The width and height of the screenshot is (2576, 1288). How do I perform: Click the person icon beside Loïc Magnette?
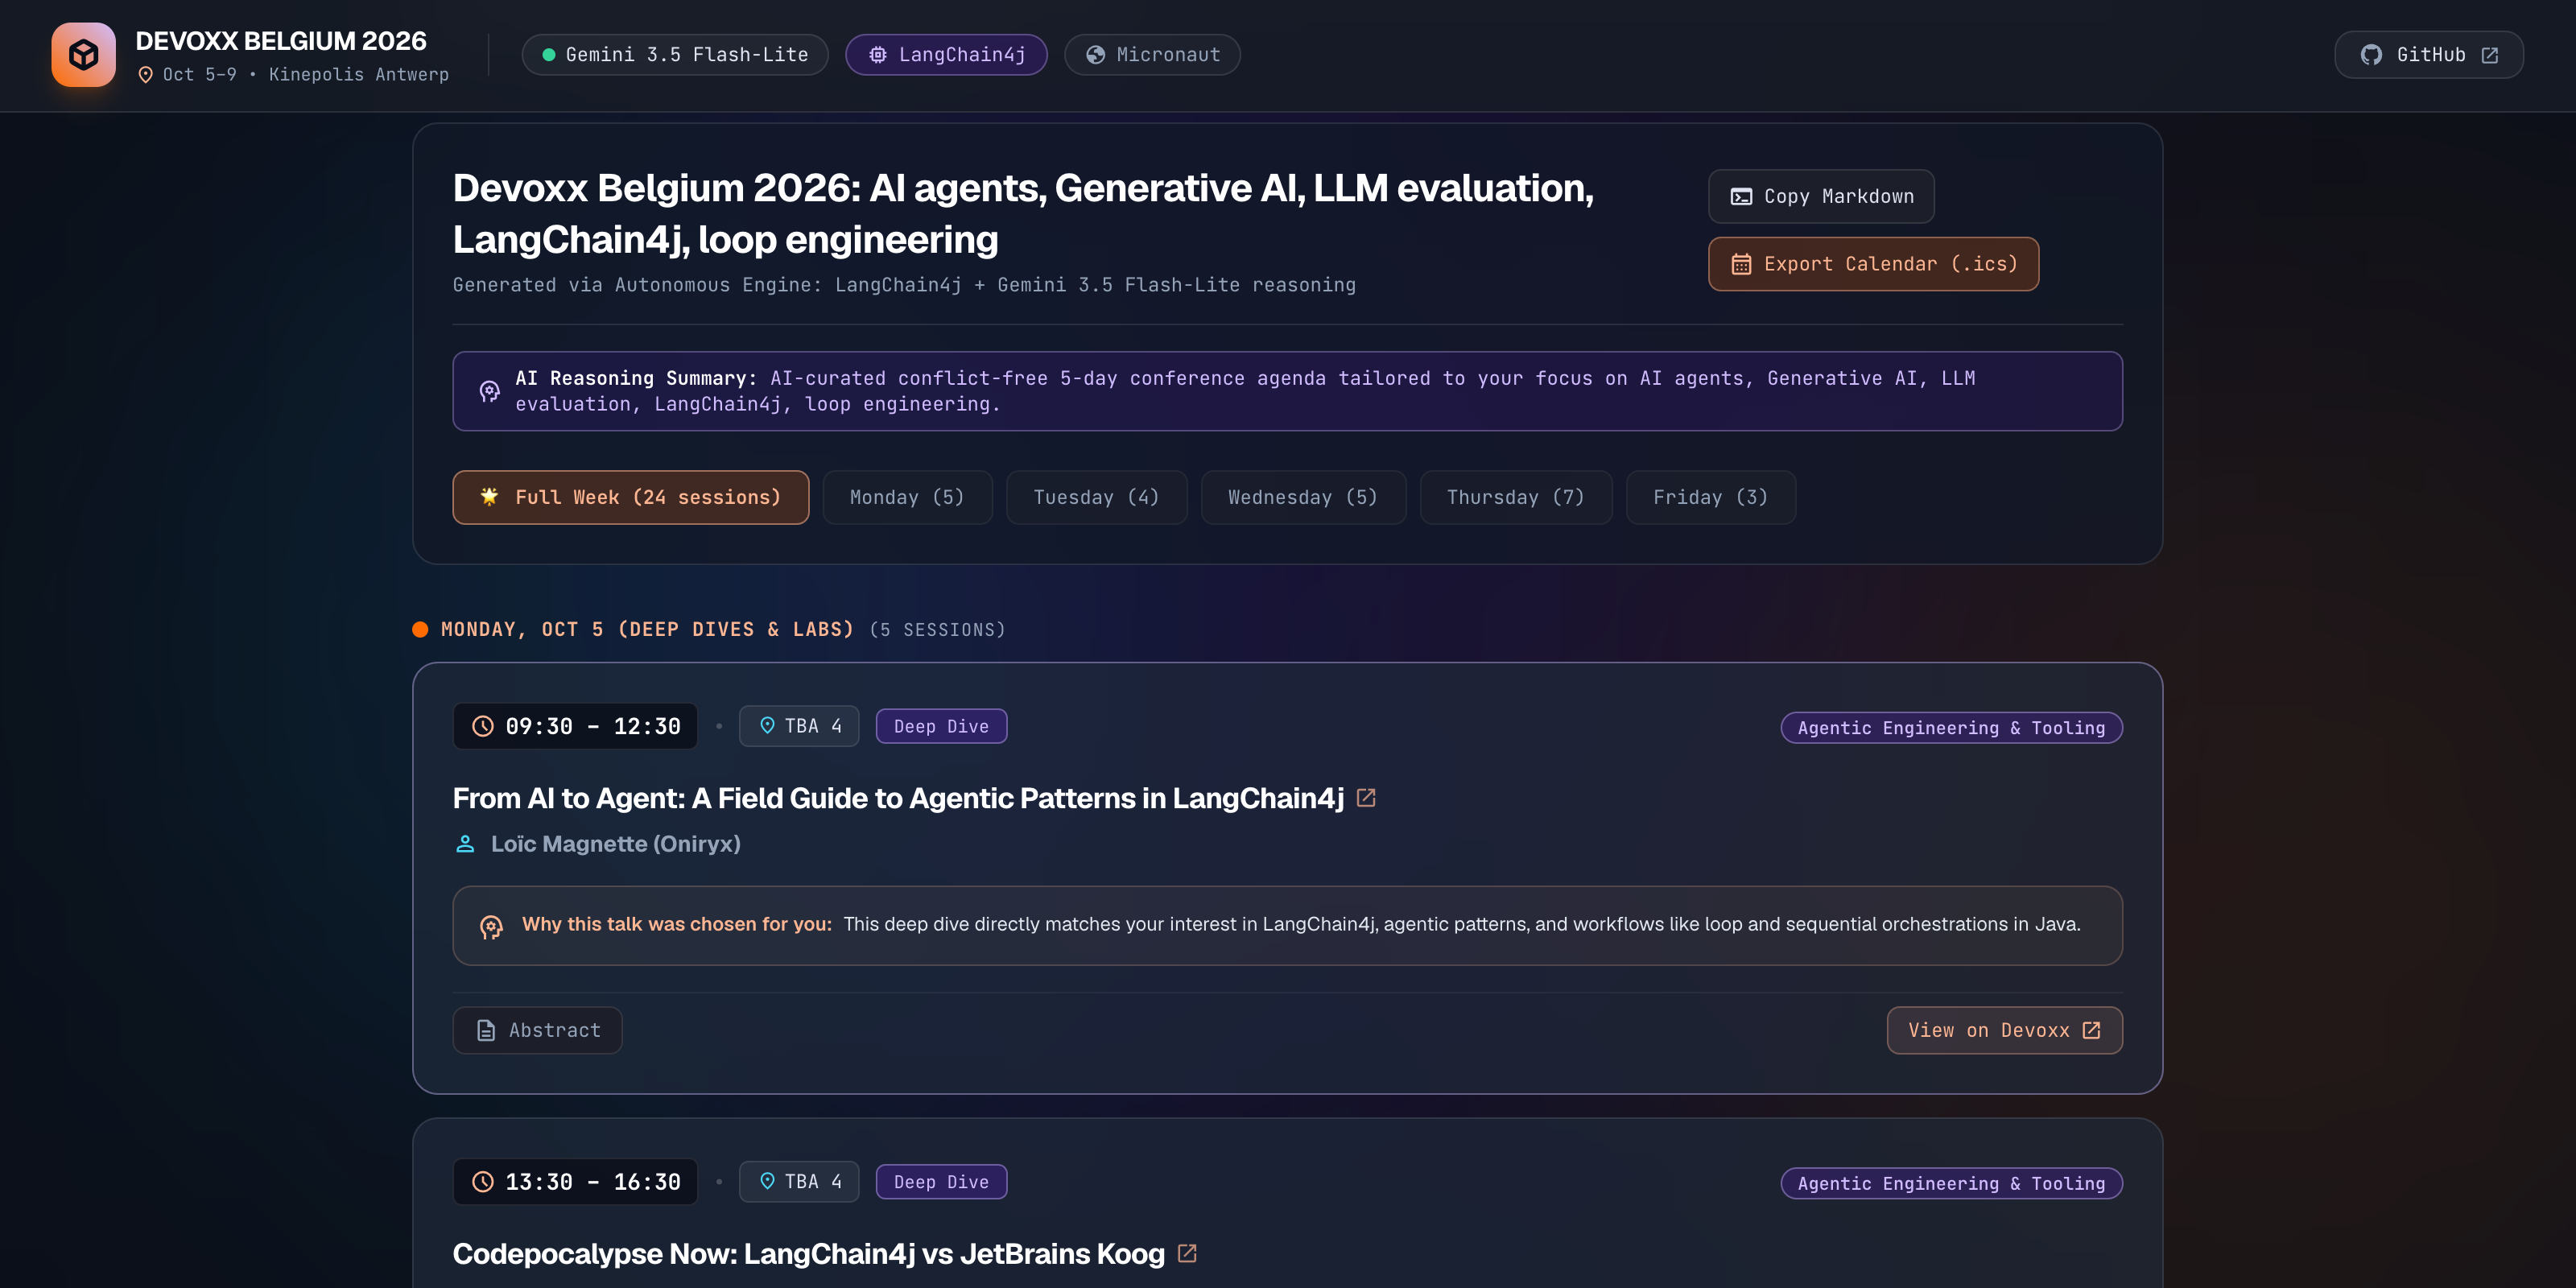pos(465,844)
